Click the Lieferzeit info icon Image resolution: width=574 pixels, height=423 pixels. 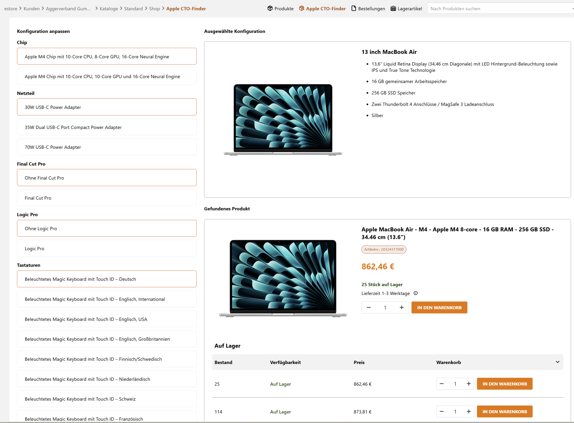click(x=416, y=293)
